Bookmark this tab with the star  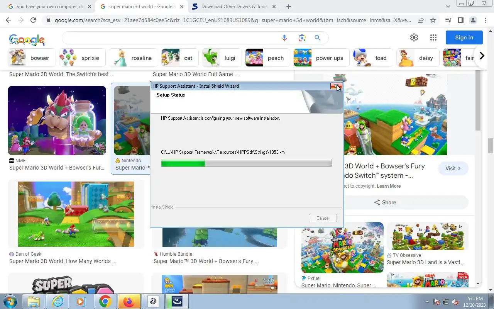coord(433,20)
